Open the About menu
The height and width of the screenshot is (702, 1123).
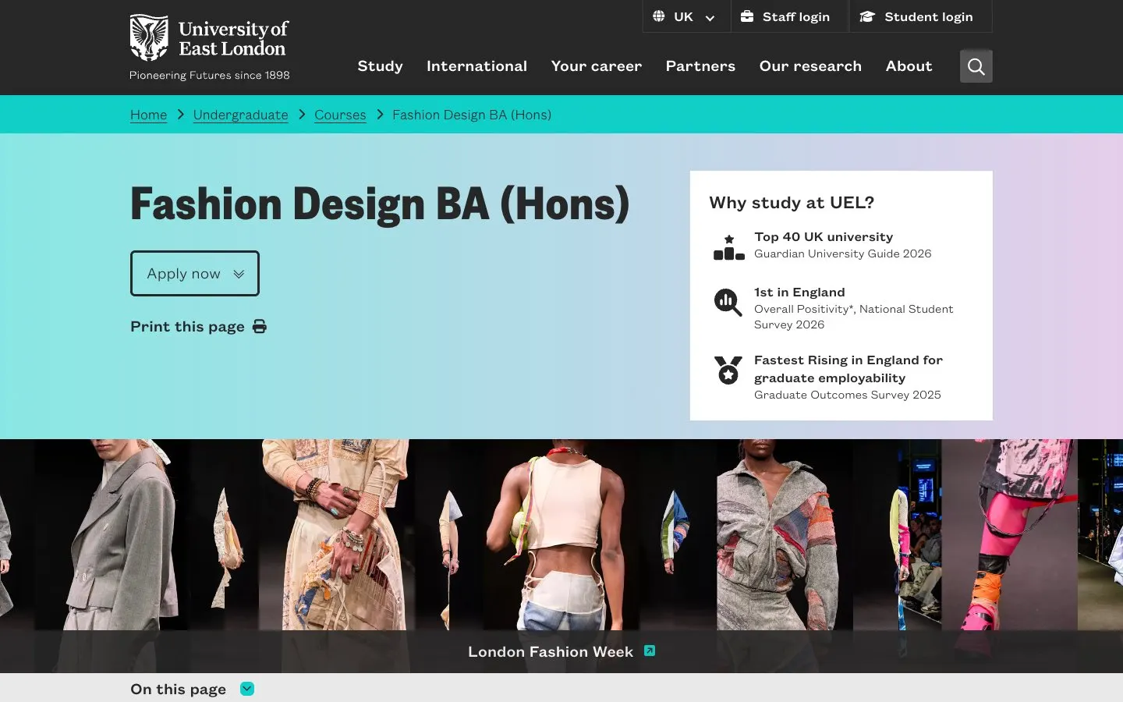(x=909, y=66)
